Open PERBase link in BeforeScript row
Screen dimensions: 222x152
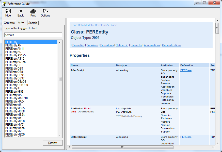point(186,137)
